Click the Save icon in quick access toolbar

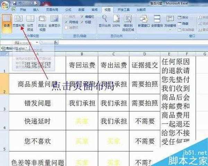pos(15,3)
